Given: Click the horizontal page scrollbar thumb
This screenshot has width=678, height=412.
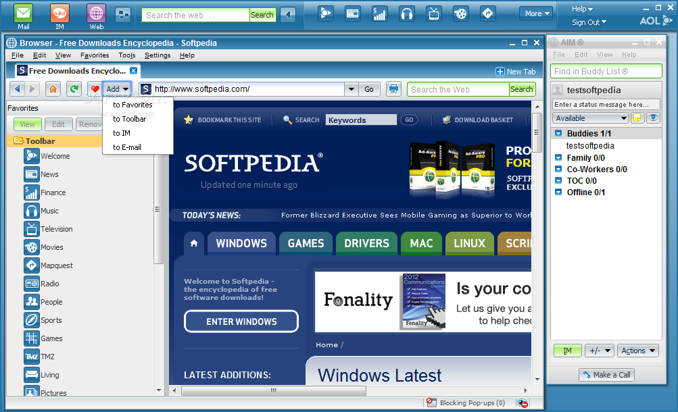Looking at the screenshot, I should click(x=274, y=390).
